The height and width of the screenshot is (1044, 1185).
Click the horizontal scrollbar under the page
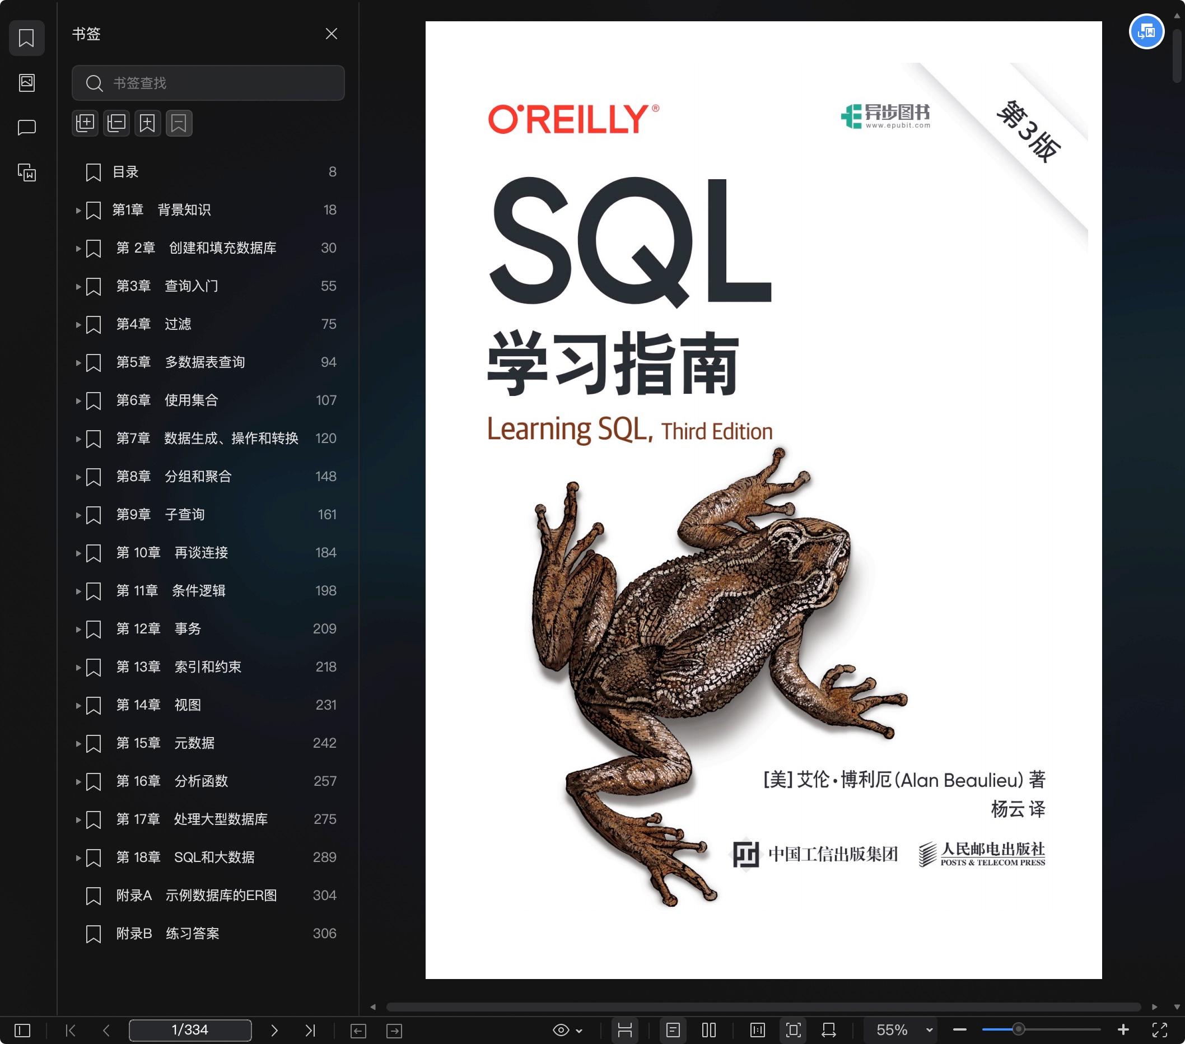coord(763,1007)
